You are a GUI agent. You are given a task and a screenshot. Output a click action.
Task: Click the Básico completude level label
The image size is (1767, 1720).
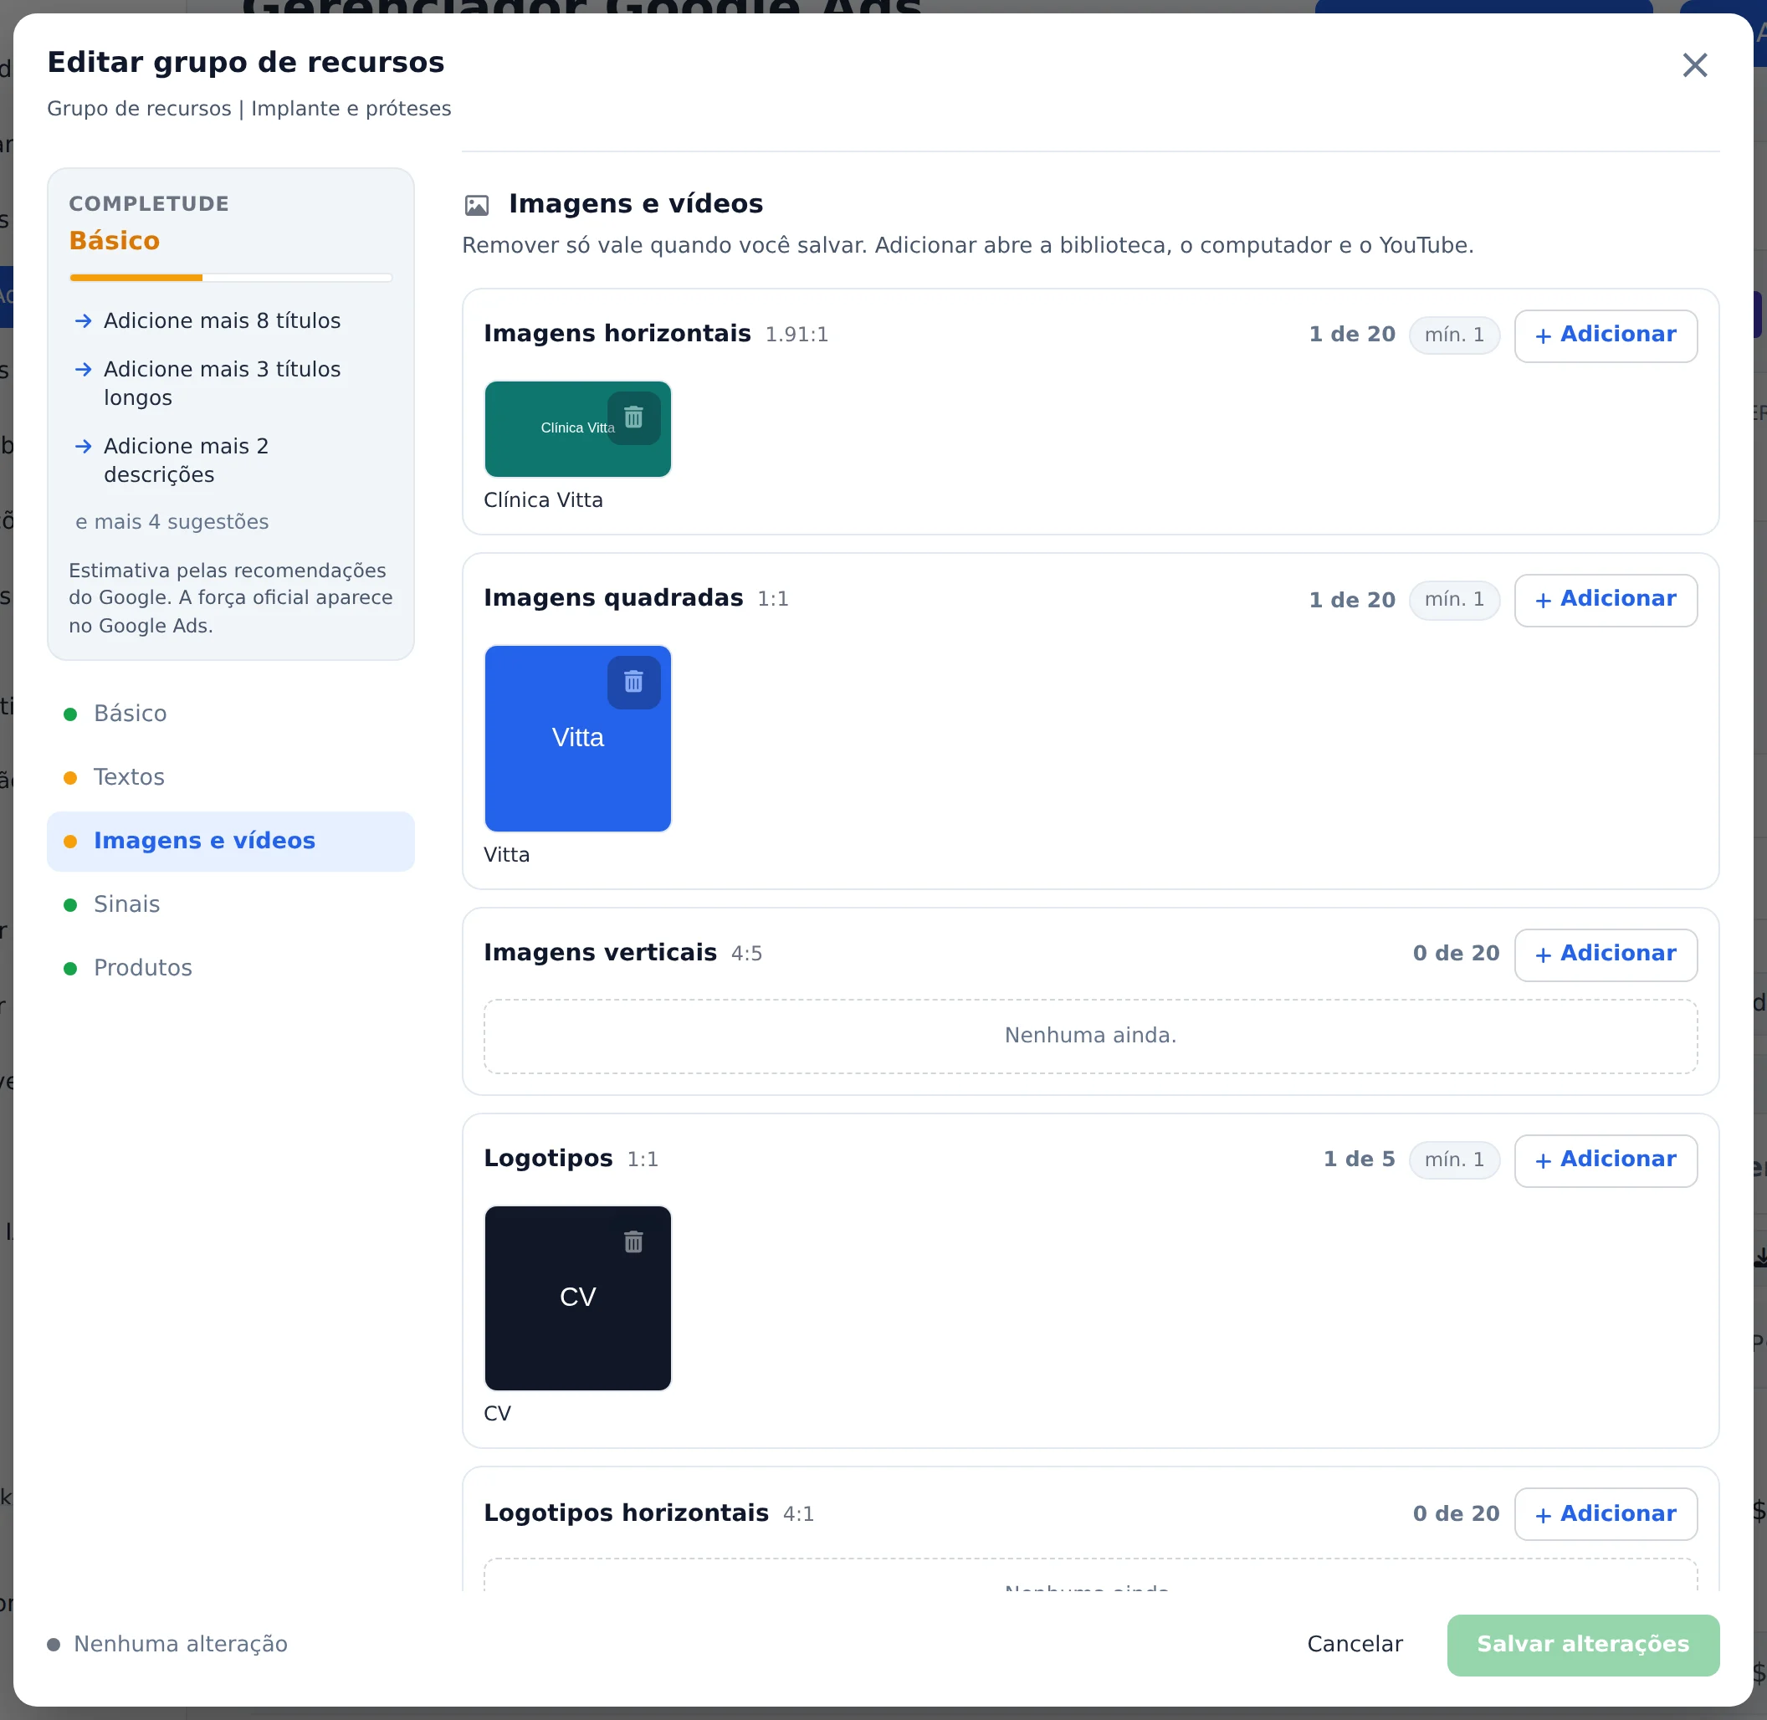point(115,241)
